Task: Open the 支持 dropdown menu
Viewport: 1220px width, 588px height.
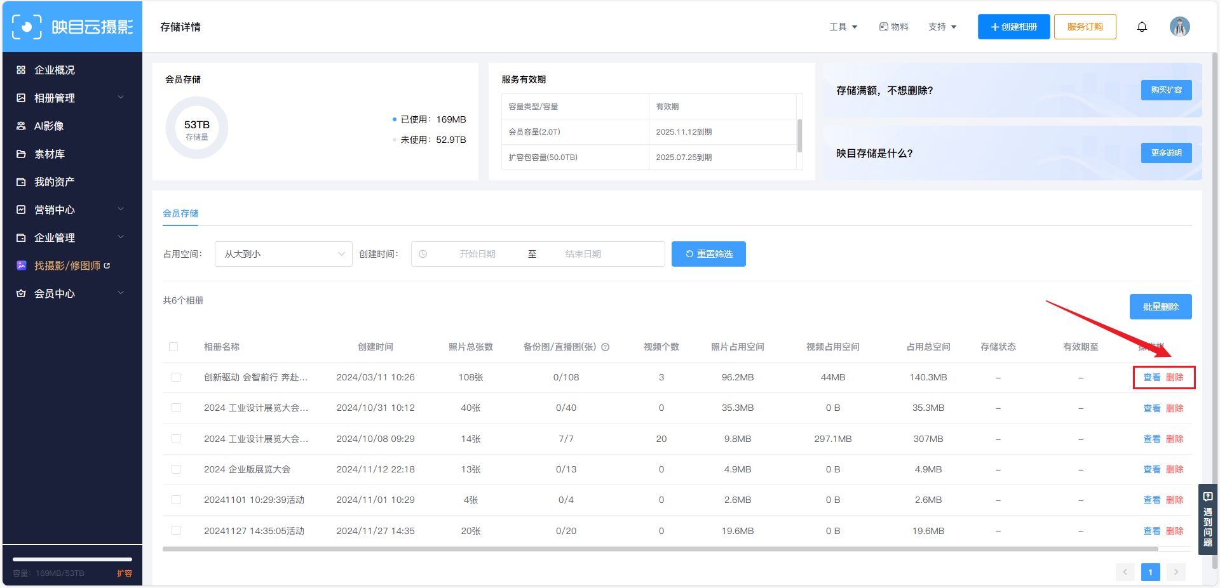Action: point(942,27)
